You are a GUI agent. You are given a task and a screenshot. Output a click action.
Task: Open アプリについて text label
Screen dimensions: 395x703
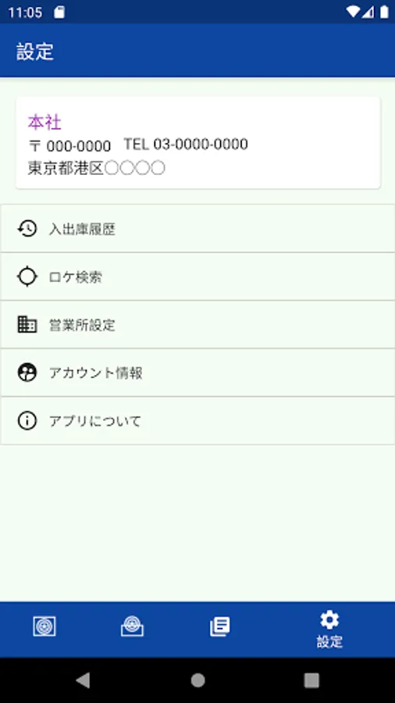pyautogui.click(x=95, y=420)
